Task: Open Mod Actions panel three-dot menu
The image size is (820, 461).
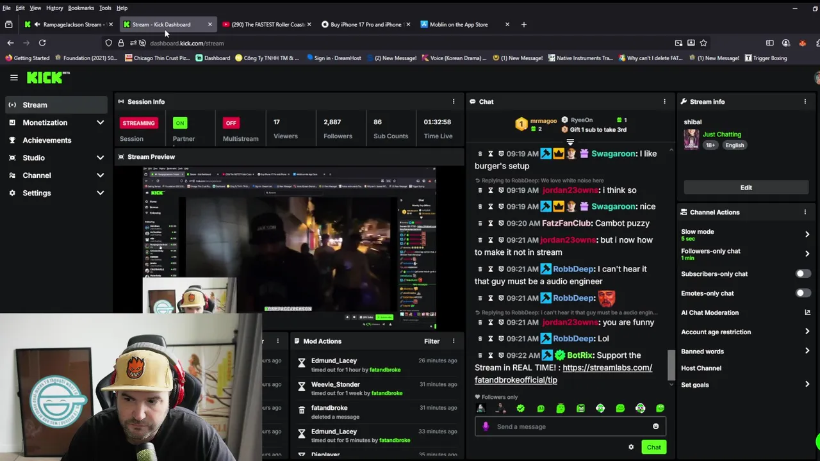Action: [454, 341]
